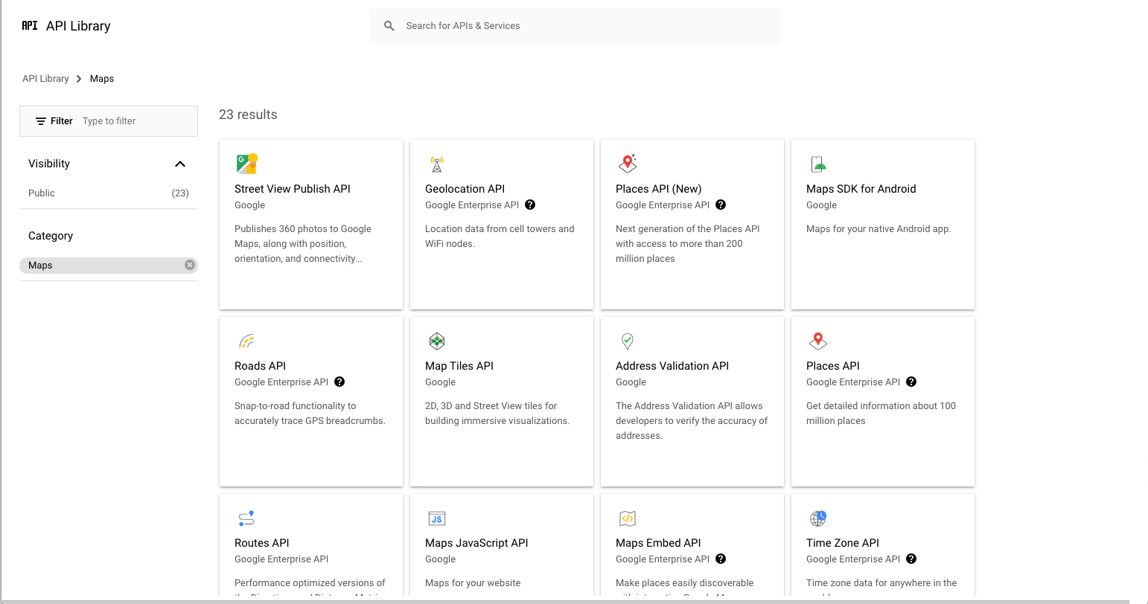
Task: Open Places API (New) title
Action: pyautogui.click(x=659, y=189)
